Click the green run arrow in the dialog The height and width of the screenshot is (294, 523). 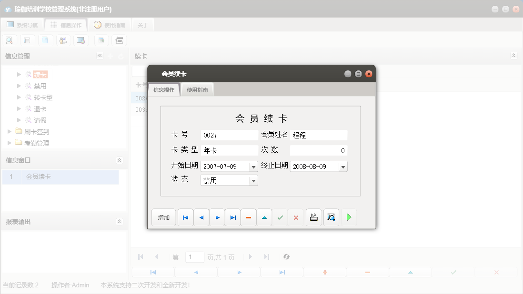[x=349, y=217]
